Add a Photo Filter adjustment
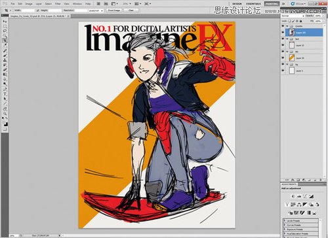Screen dimensions: 328x238 311,205
